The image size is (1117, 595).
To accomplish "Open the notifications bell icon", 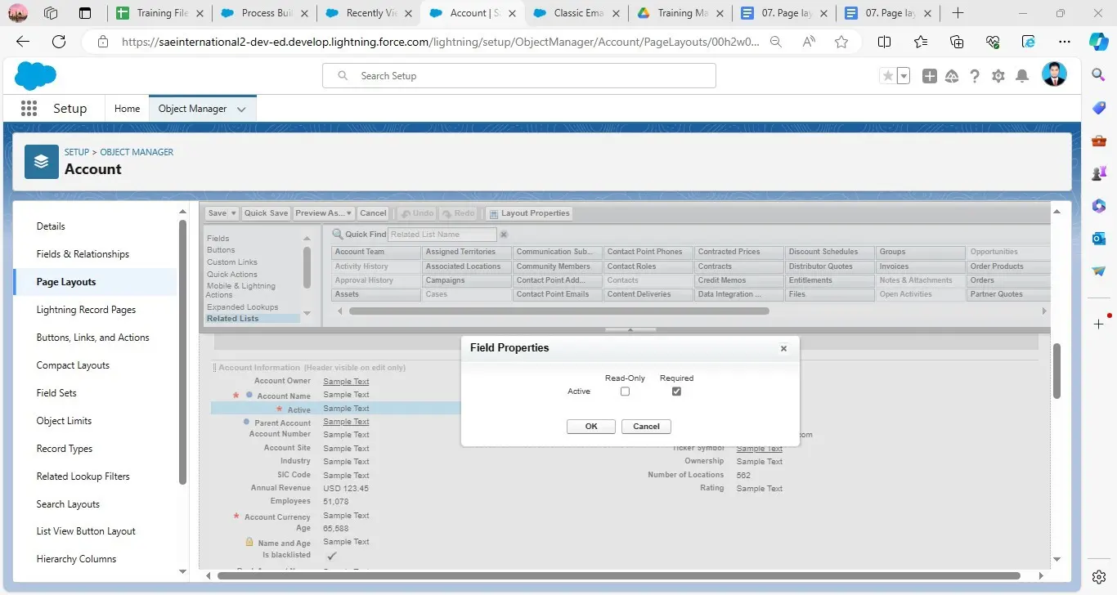I will tap(1021, 76).
